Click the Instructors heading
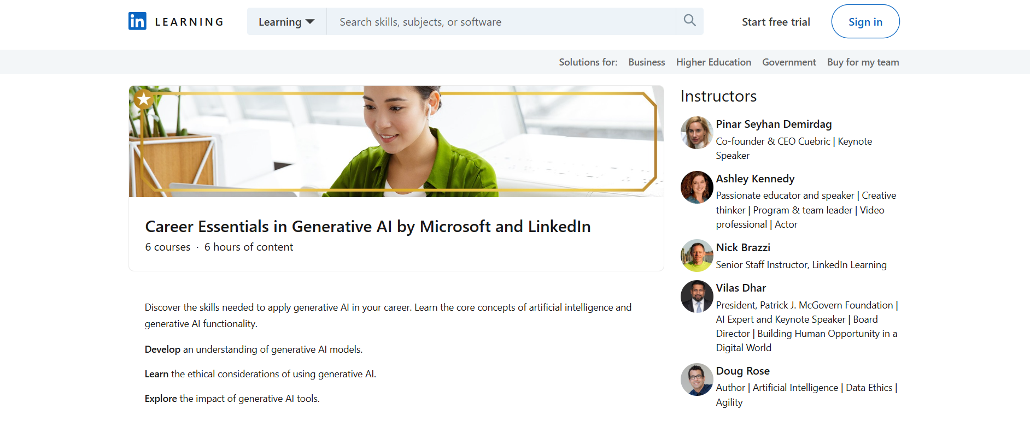Viewport: 1030px width, 427px height. (x=718, y=96)
